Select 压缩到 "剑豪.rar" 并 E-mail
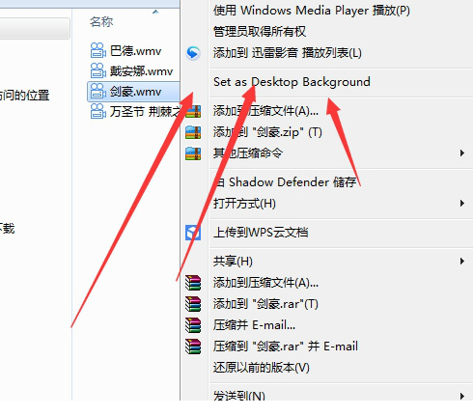The width and height of the screenshot is (473, 416). click(286, 347)
